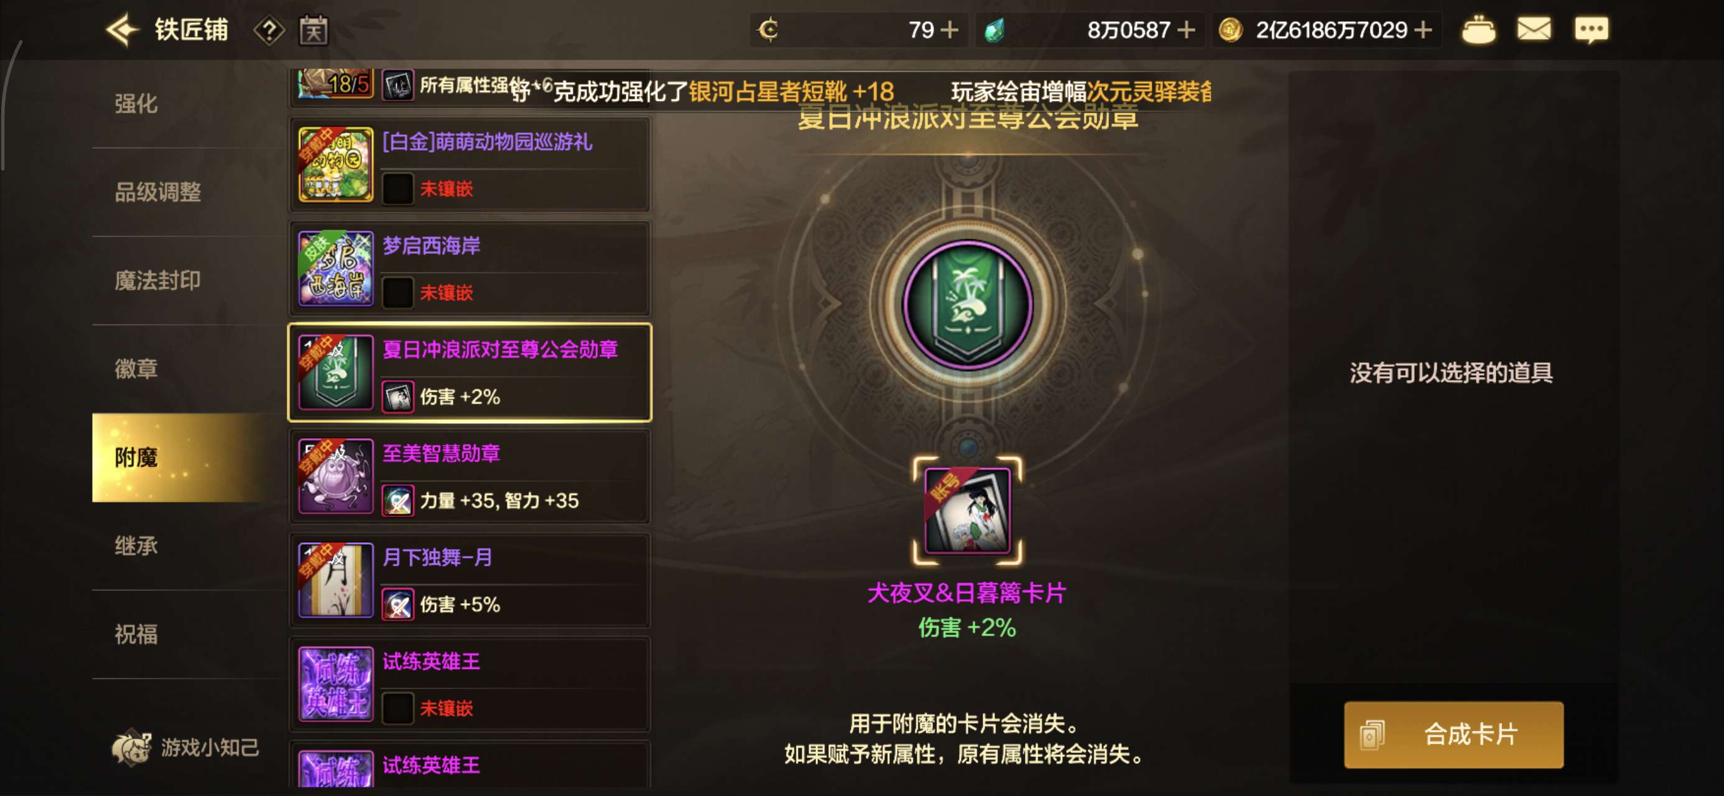Open the mail envelope icon
Image resolution: width=1724 pixels, height=796 pixels.
click(1534, 29)
